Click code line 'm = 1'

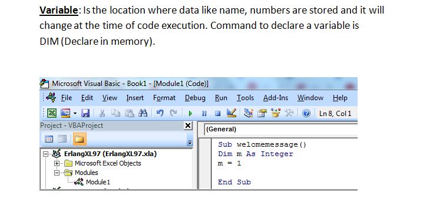coord(230,164)
